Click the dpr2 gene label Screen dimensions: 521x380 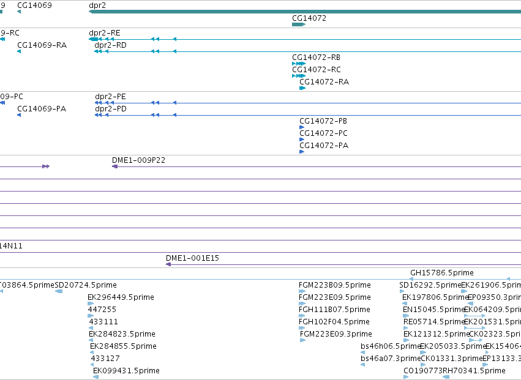tap(97, 6)
